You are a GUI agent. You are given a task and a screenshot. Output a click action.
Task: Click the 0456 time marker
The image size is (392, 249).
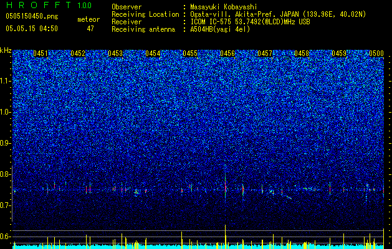coord(227,54)
